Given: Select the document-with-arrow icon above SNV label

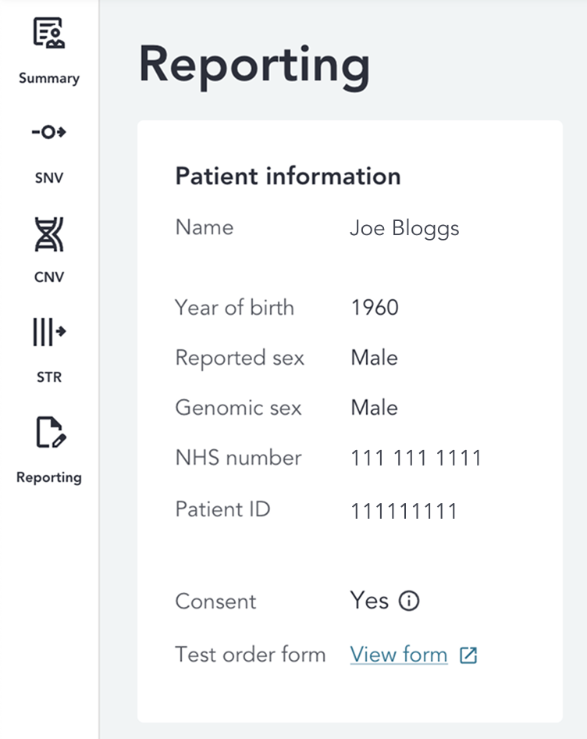Looking at the screenshot, I should pos(48,133).
